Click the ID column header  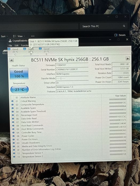[17, 98]
